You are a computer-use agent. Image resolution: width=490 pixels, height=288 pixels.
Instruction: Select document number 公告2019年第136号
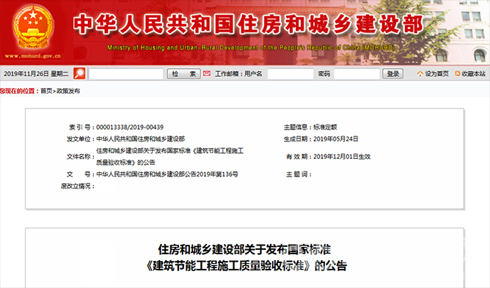point(167,174)
